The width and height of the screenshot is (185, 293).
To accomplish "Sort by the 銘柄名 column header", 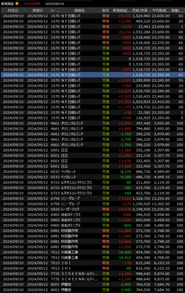I will 79,10.
